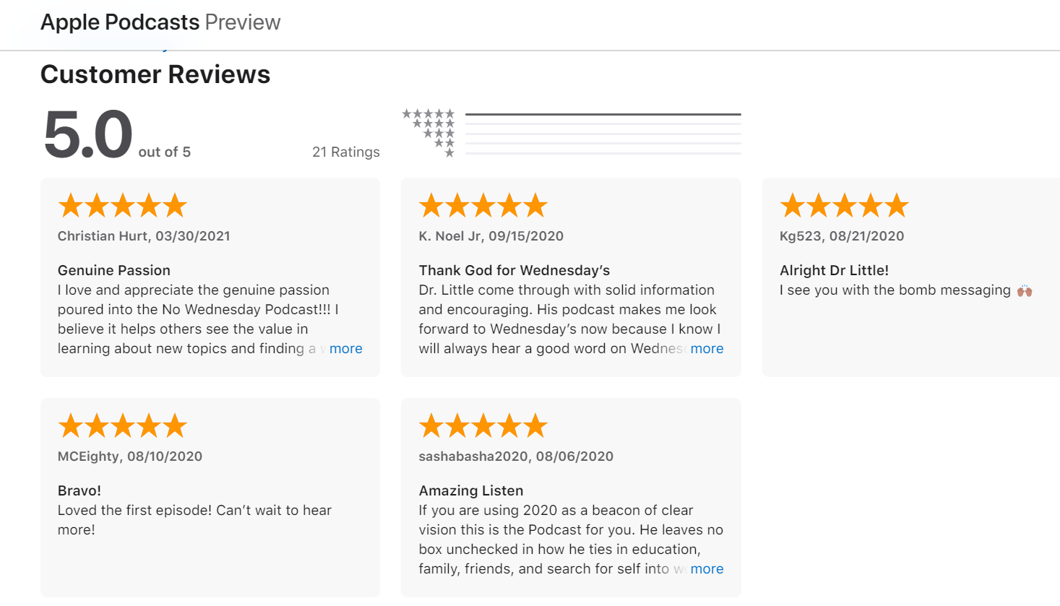Viewport: 1060px width, 606px height.
Task: Click the single-star icon in the ratings histogram
Action: pyautogui.click(x=449, y=153)
